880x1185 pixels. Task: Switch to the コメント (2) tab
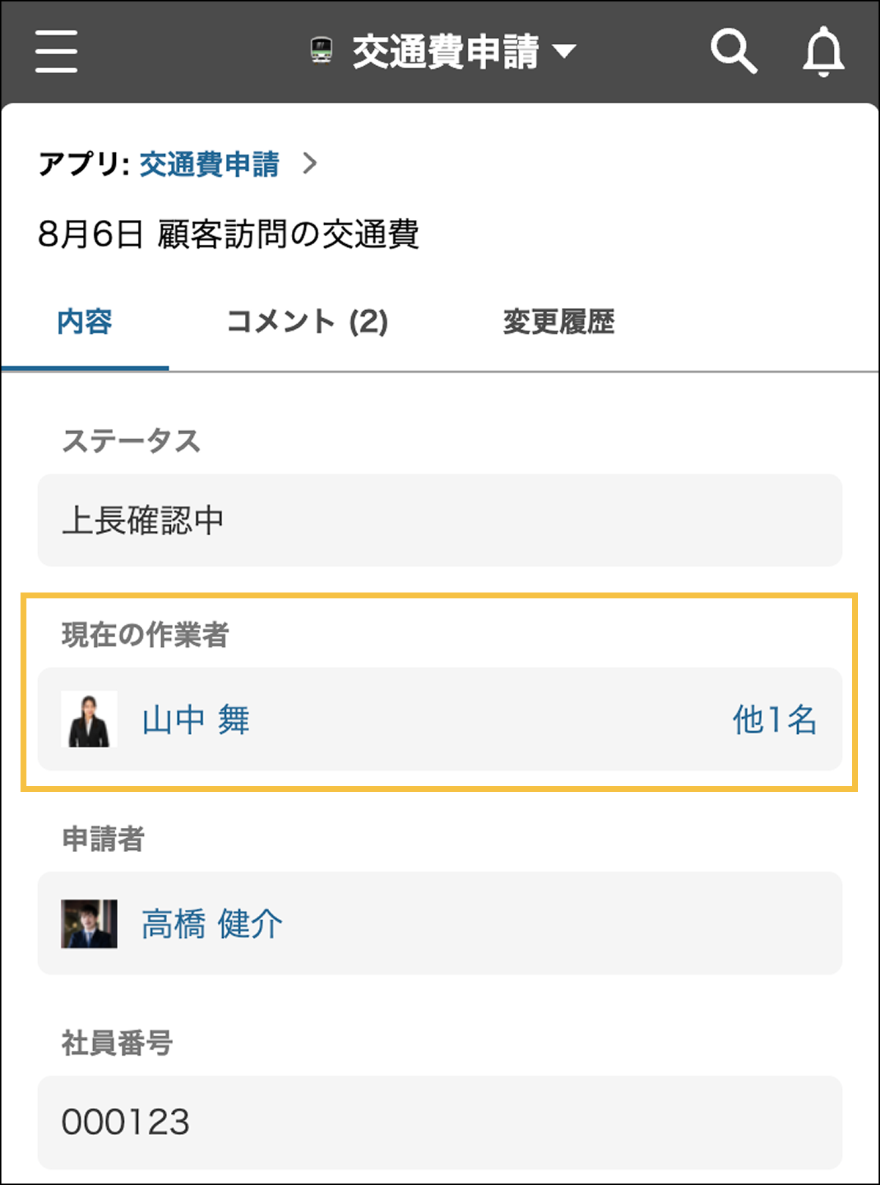(307, 321)
